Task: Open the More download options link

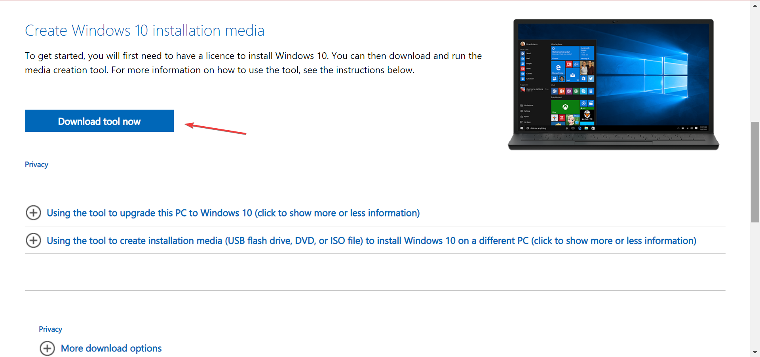Action: [x=111, y=348]
